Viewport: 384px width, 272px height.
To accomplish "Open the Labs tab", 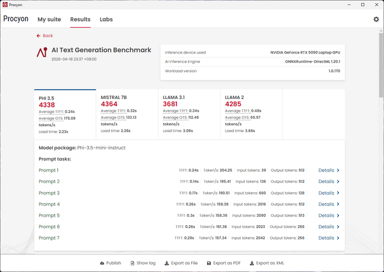I will [106, 19].
